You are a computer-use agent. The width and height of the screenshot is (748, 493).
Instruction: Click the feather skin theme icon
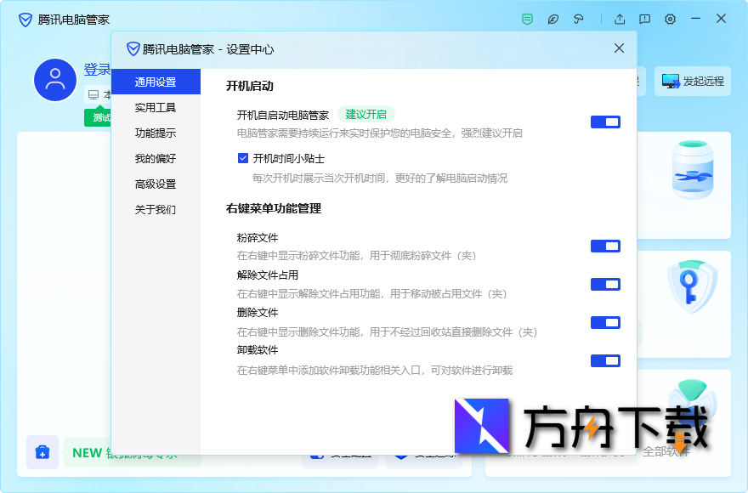coord(553,19)
